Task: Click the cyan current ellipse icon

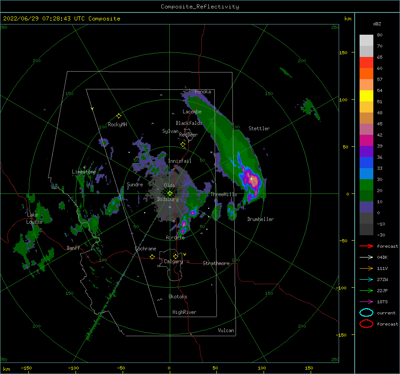Action: 366,313
